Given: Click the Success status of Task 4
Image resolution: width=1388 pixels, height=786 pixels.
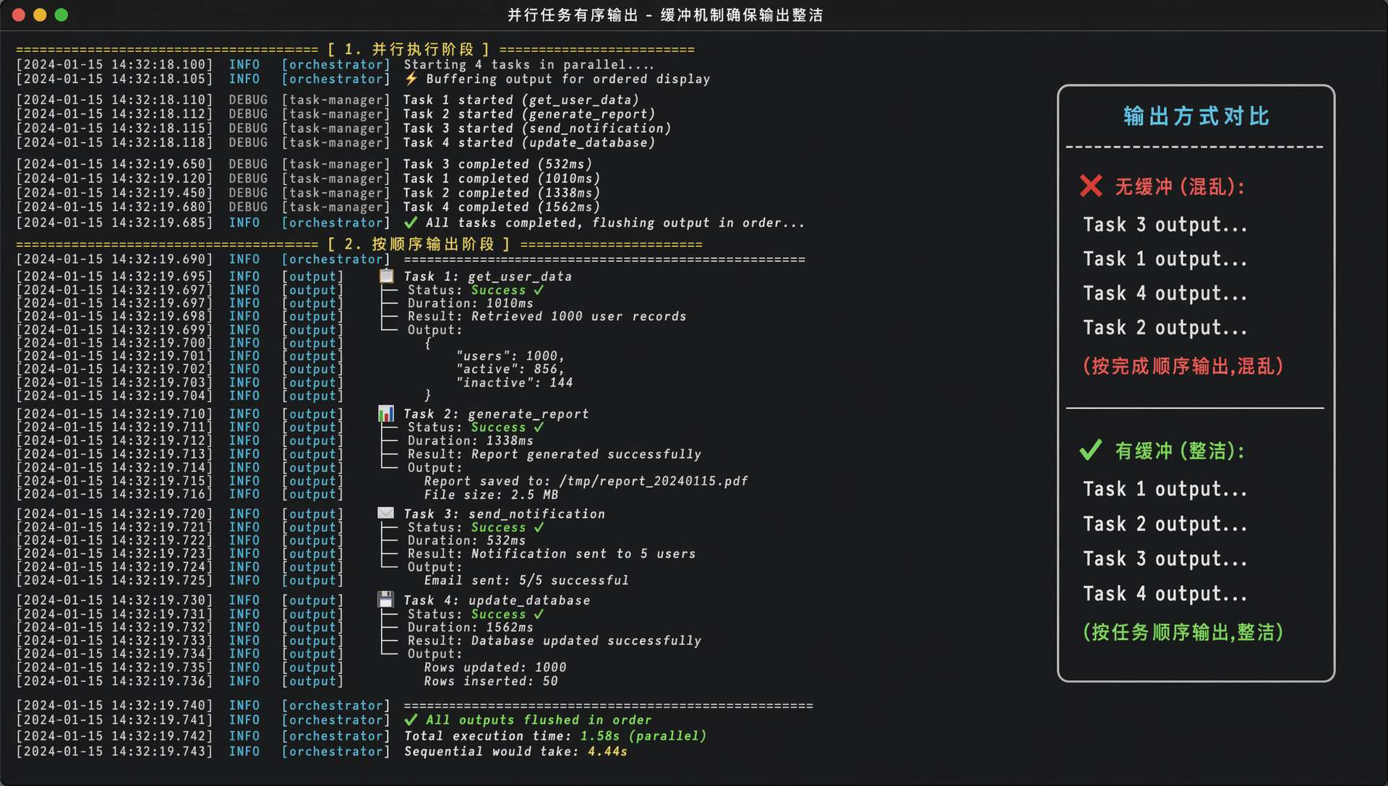Looking at the screenshot, I should coord(498,614).
